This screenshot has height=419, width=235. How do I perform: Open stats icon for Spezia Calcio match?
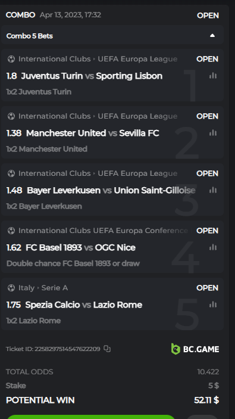pos(213,305)
